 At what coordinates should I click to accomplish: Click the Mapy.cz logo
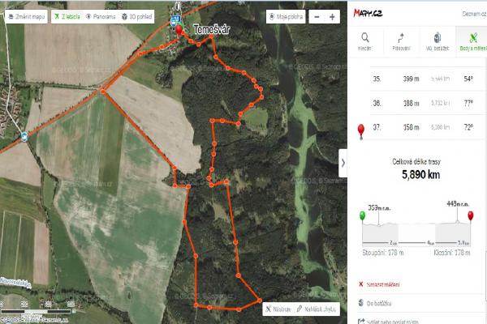pyautogui.click(x=368, y=13)
